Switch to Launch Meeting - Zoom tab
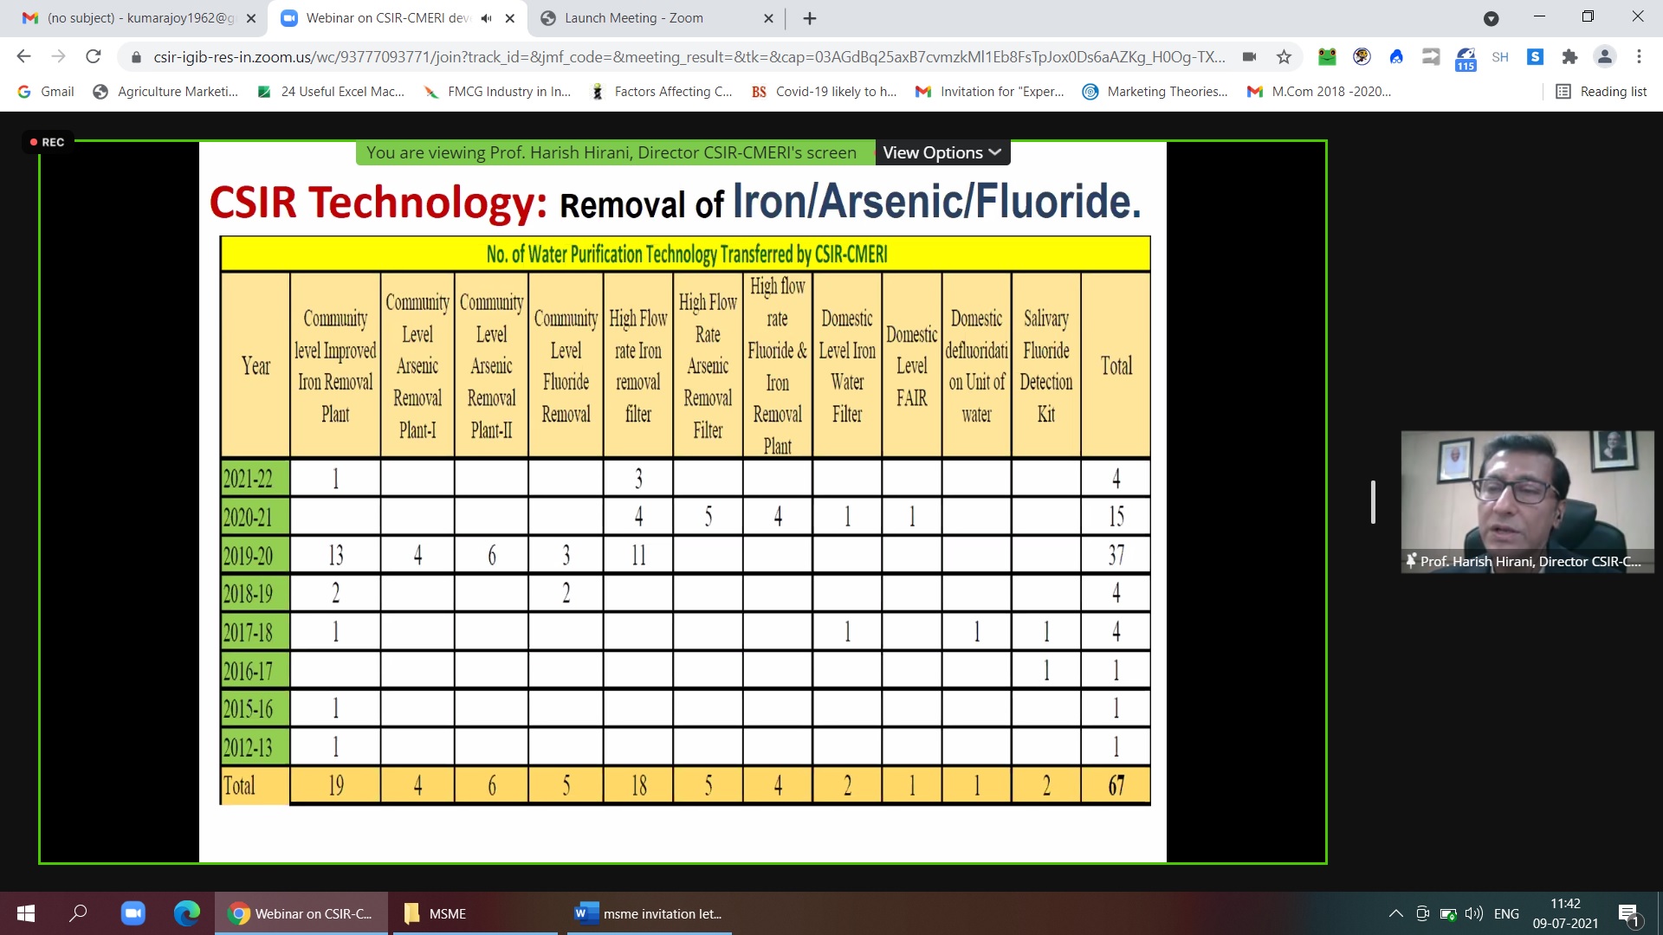 click(x=632, y=18)
